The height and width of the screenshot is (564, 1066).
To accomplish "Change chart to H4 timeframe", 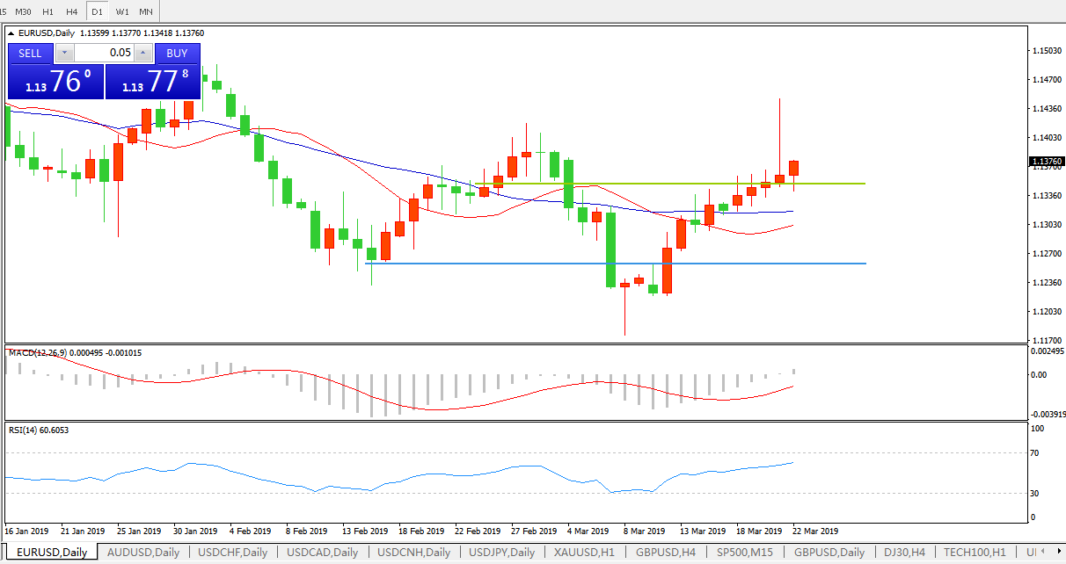I will [x=72, y=11].
